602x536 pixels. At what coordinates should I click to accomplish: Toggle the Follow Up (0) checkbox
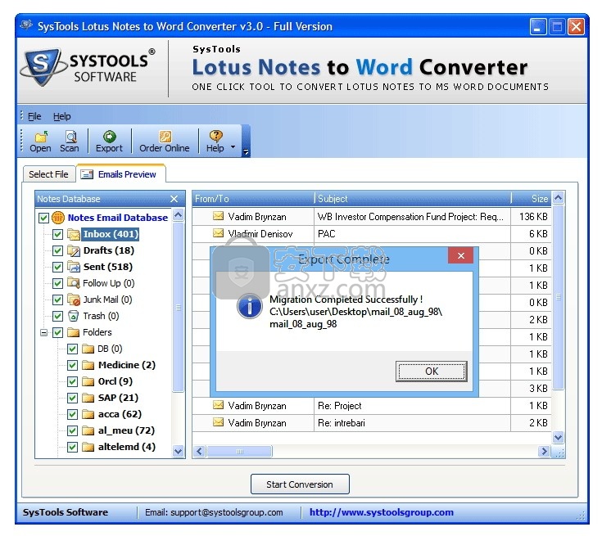pos(57,283)
